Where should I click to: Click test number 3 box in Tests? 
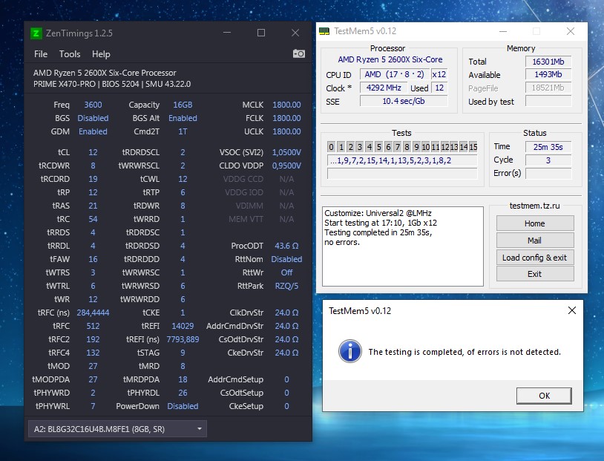(360, 146)
